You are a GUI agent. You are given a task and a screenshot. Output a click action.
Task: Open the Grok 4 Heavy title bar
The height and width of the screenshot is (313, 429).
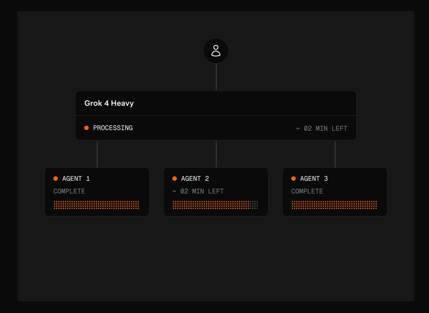216,103
